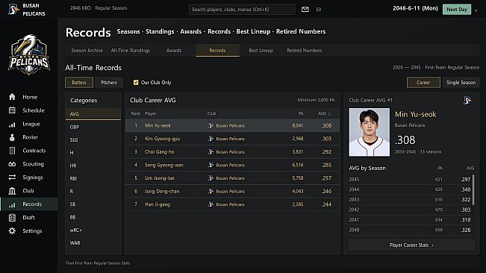This screenshot has width=486, height=273.
Task: Click the Roster person icon
Action: 12,137
